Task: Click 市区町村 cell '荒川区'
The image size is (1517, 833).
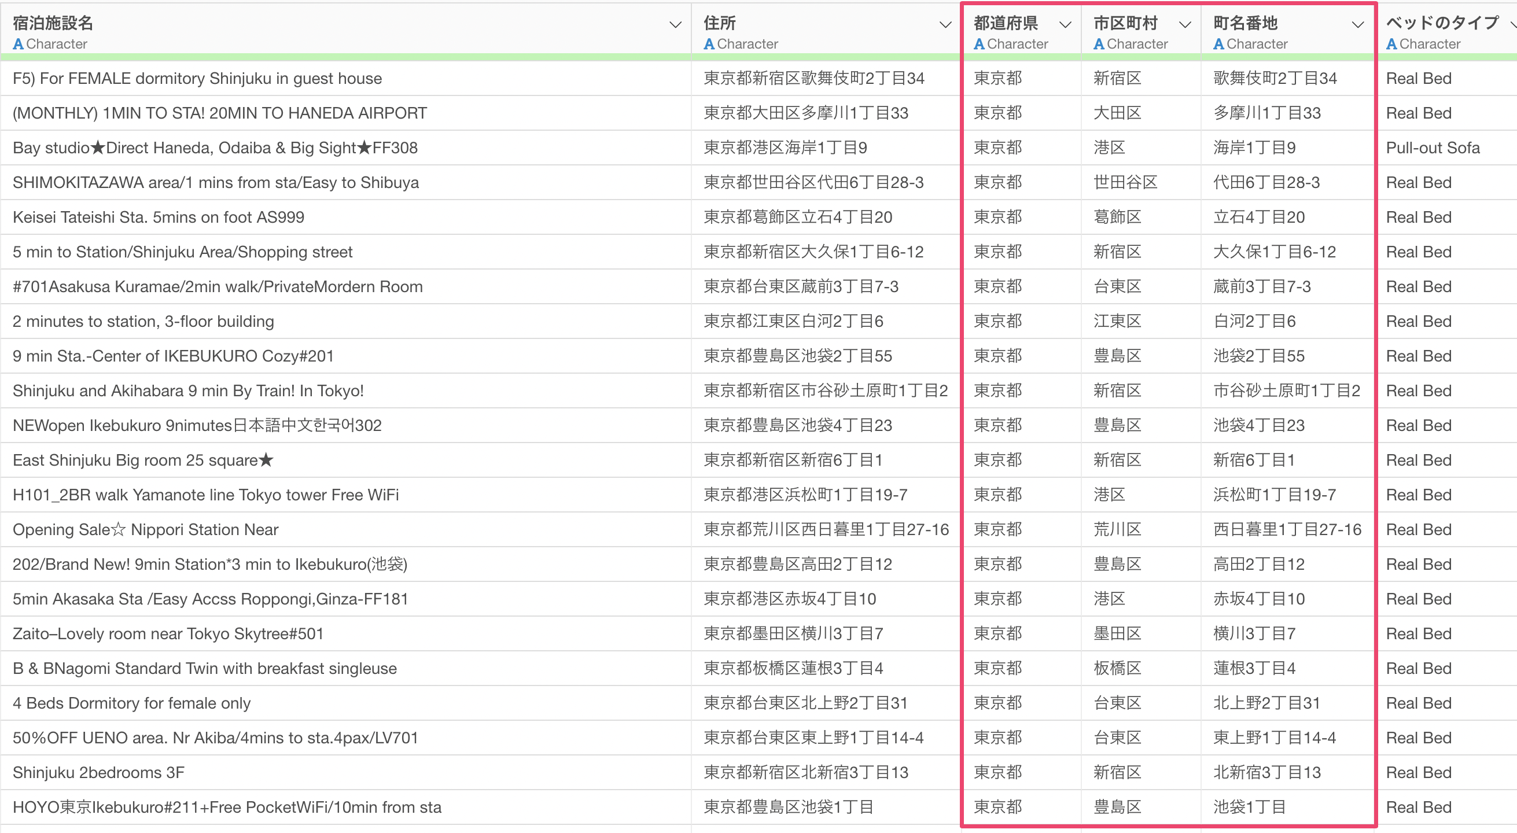Action: (1141, 530)
